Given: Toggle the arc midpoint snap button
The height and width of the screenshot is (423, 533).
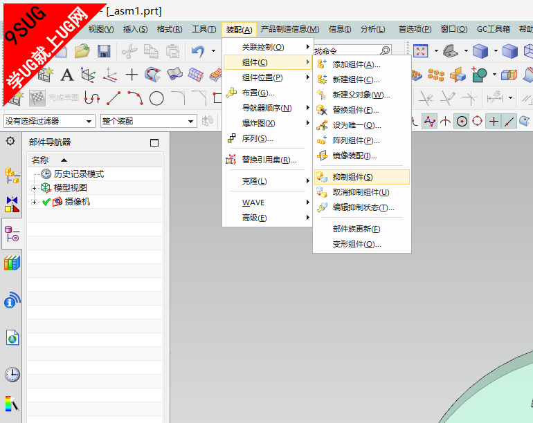Looking at the screenshot, I should [x=445, y=121].
